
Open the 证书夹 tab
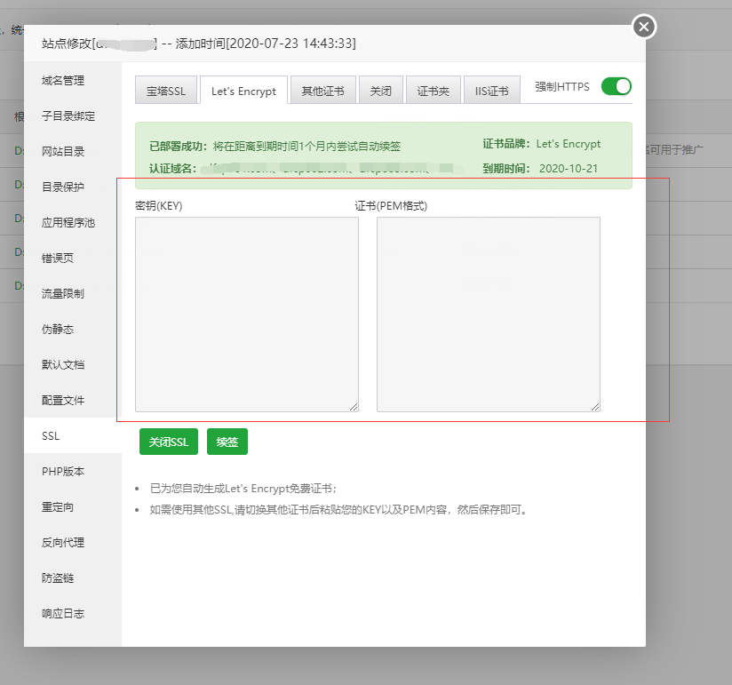click(434, 90)
